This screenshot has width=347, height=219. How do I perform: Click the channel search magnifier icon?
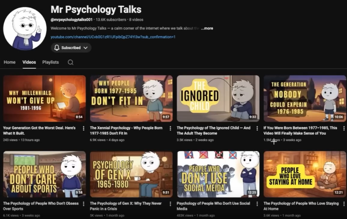pos(71,62)
